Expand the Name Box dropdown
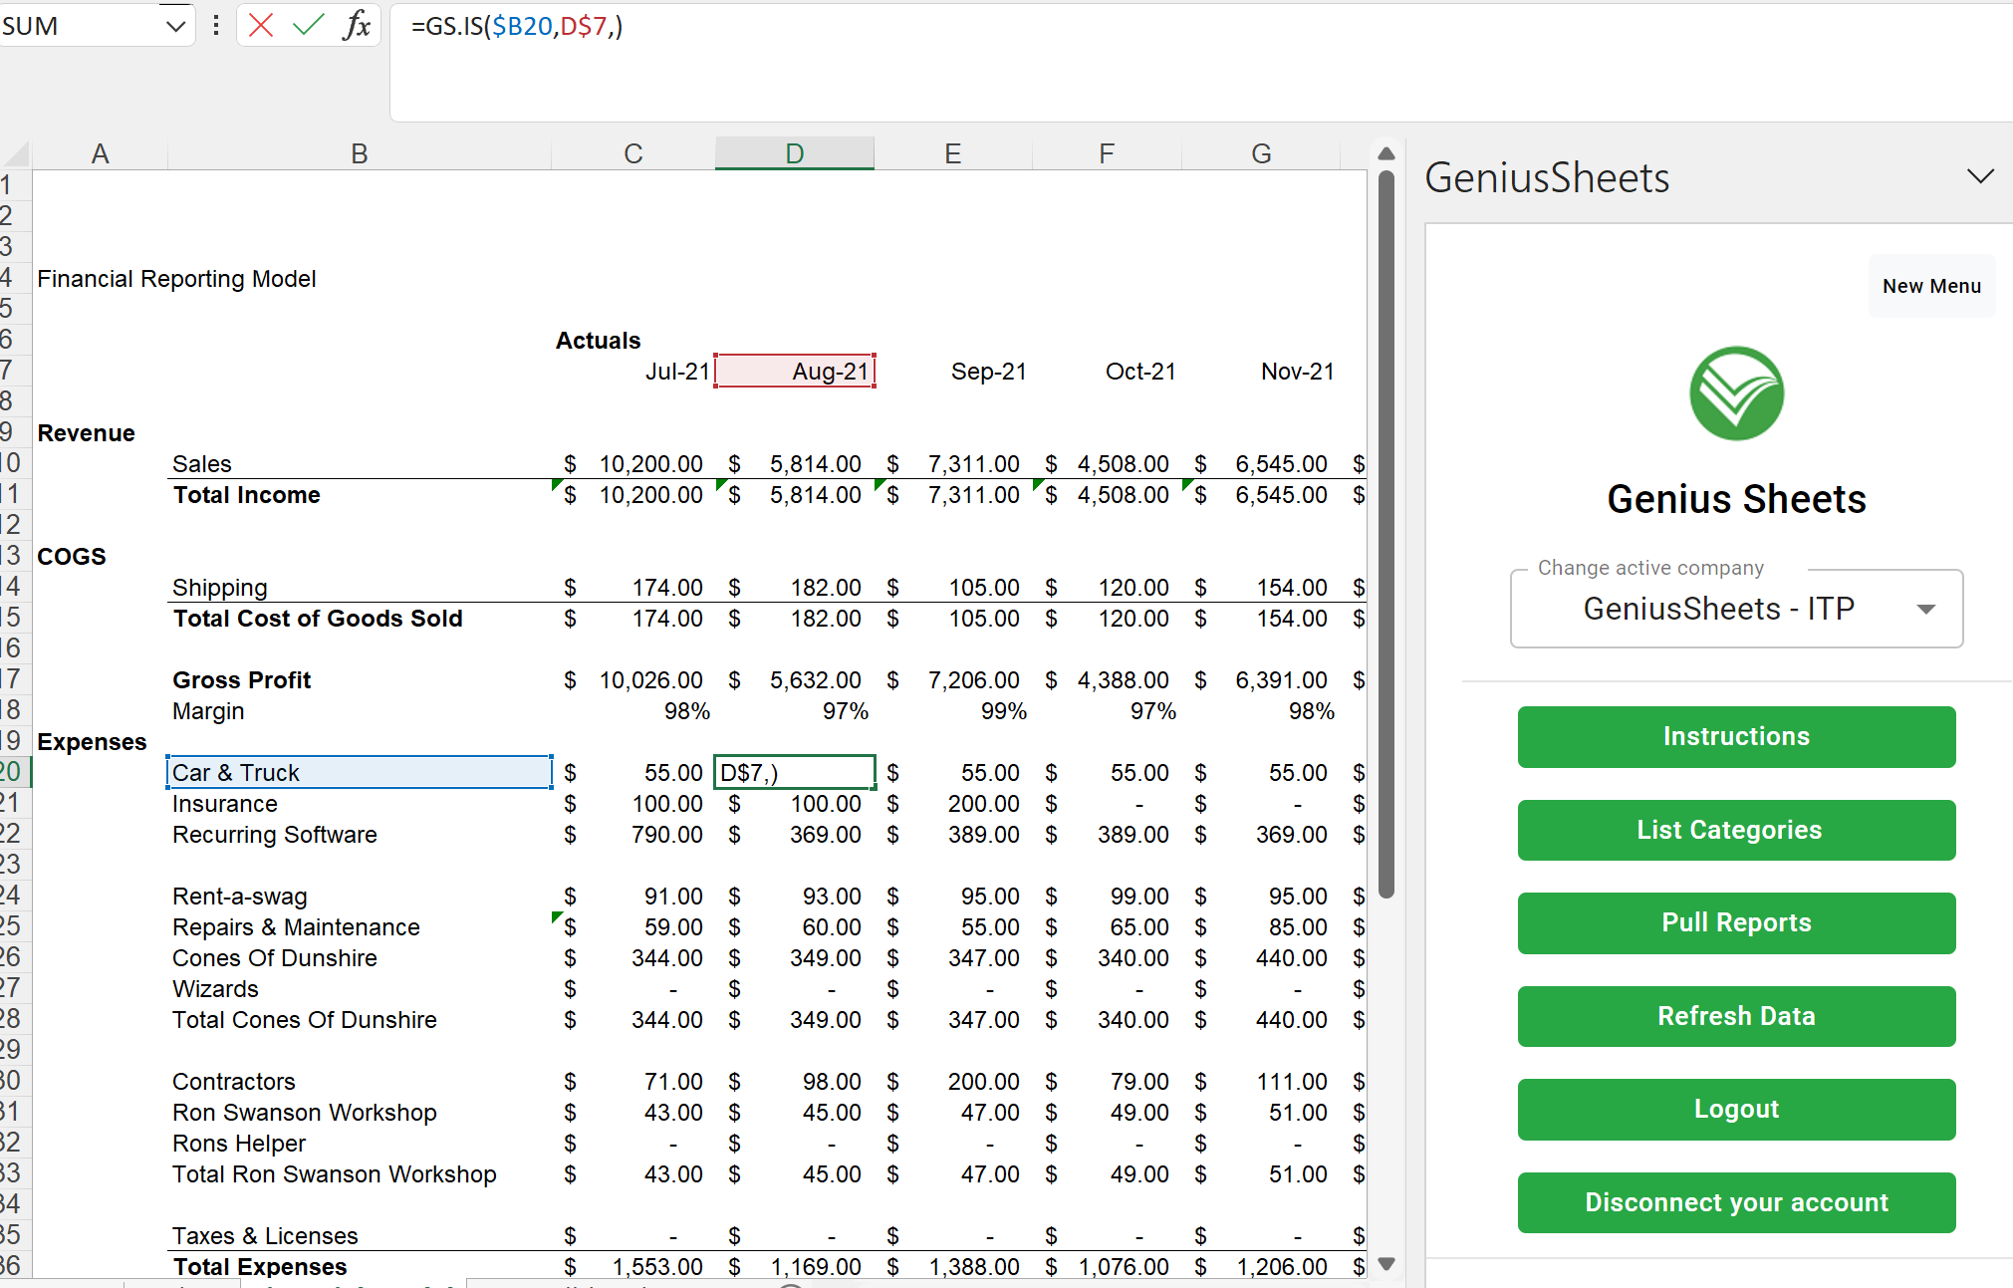This screenshot has width=2013, height=1288. pos(175,26)
